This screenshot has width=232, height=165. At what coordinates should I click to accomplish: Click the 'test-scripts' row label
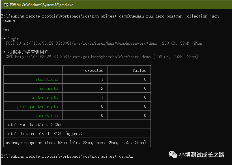(44, 97)
